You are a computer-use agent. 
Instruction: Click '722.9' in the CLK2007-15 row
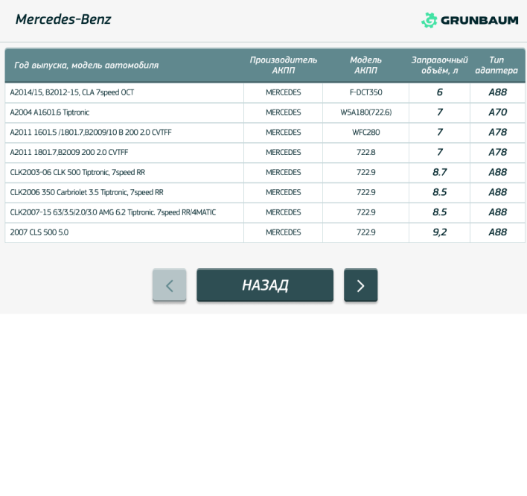click(365, 212)
